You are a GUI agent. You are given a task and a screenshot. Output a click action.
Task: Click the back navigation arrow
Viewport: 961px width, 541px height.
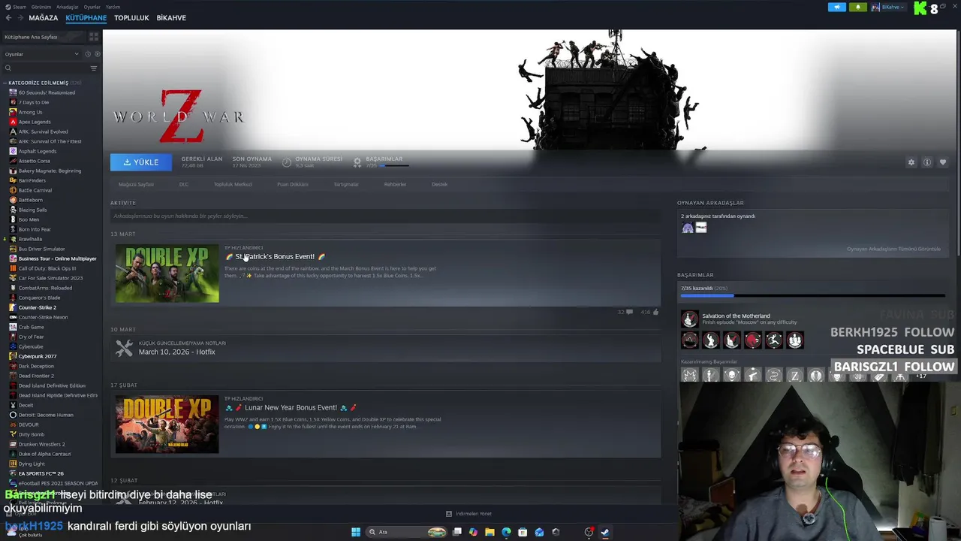pos(8,18)
